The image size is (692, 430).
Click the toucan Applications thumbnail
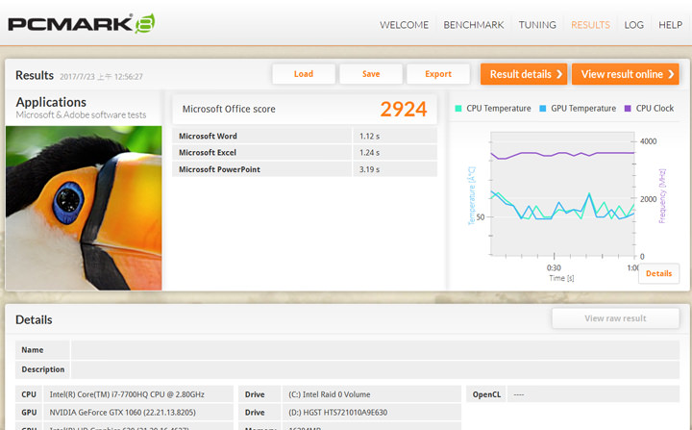84,207
